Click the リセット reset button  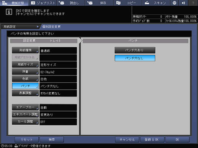pyautogui.click(x=26, y=140)
